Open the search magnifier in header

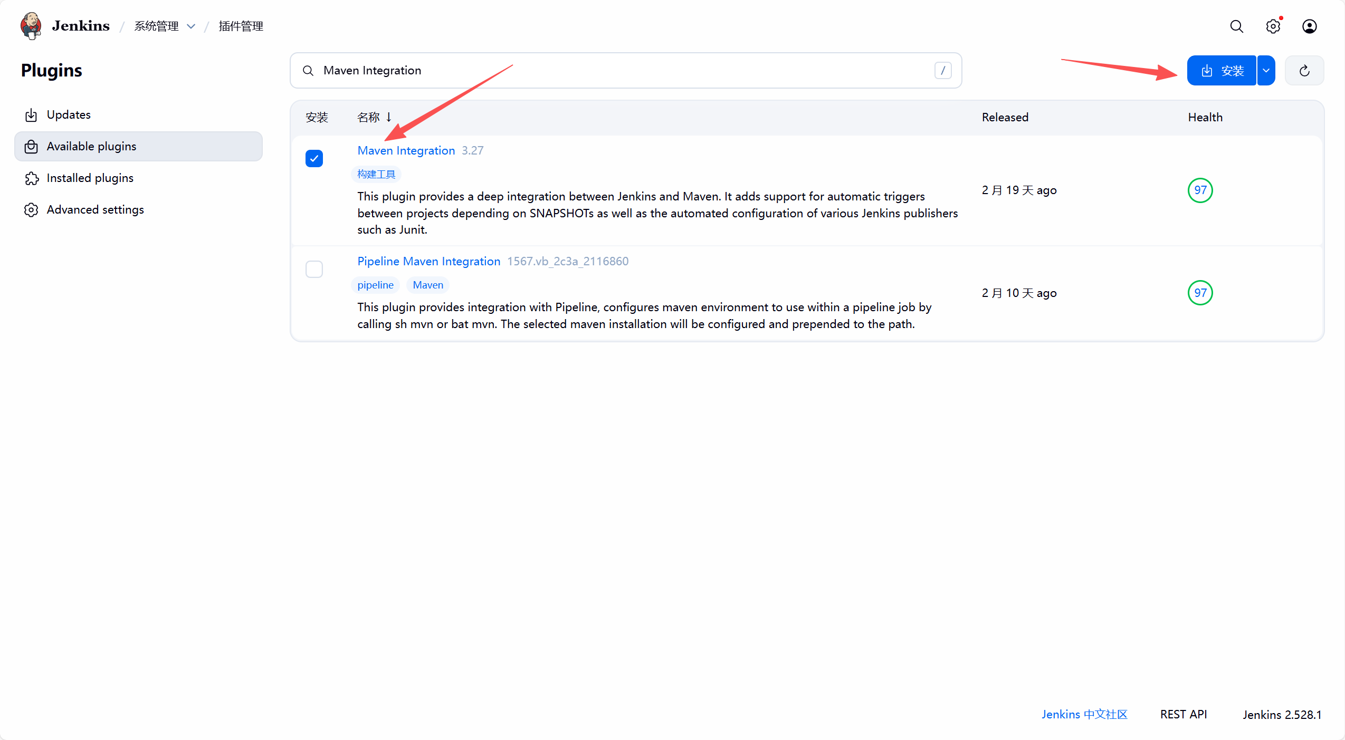[1236, 26]
